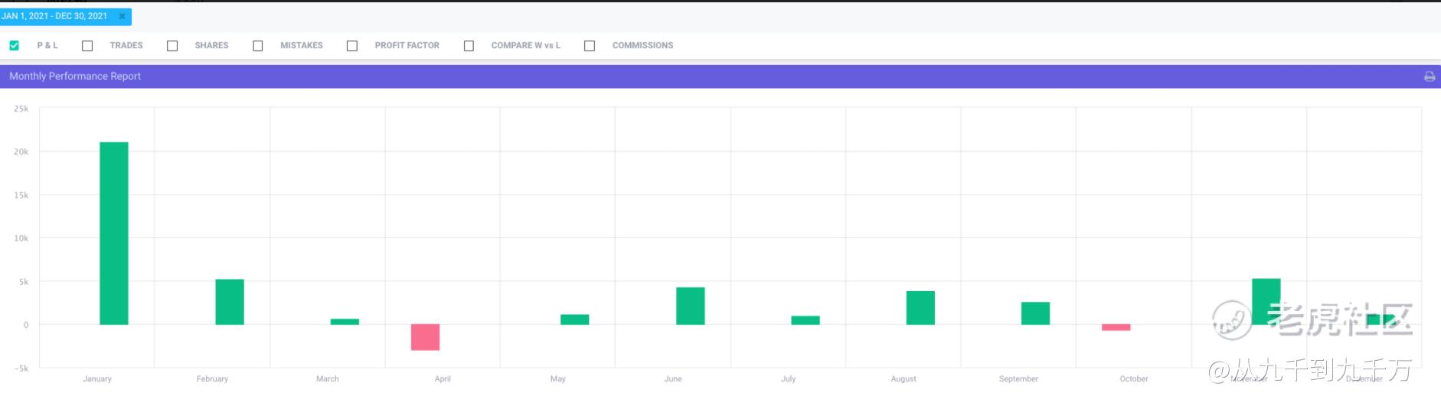Click the April axis label

click(x=443, y=378)
